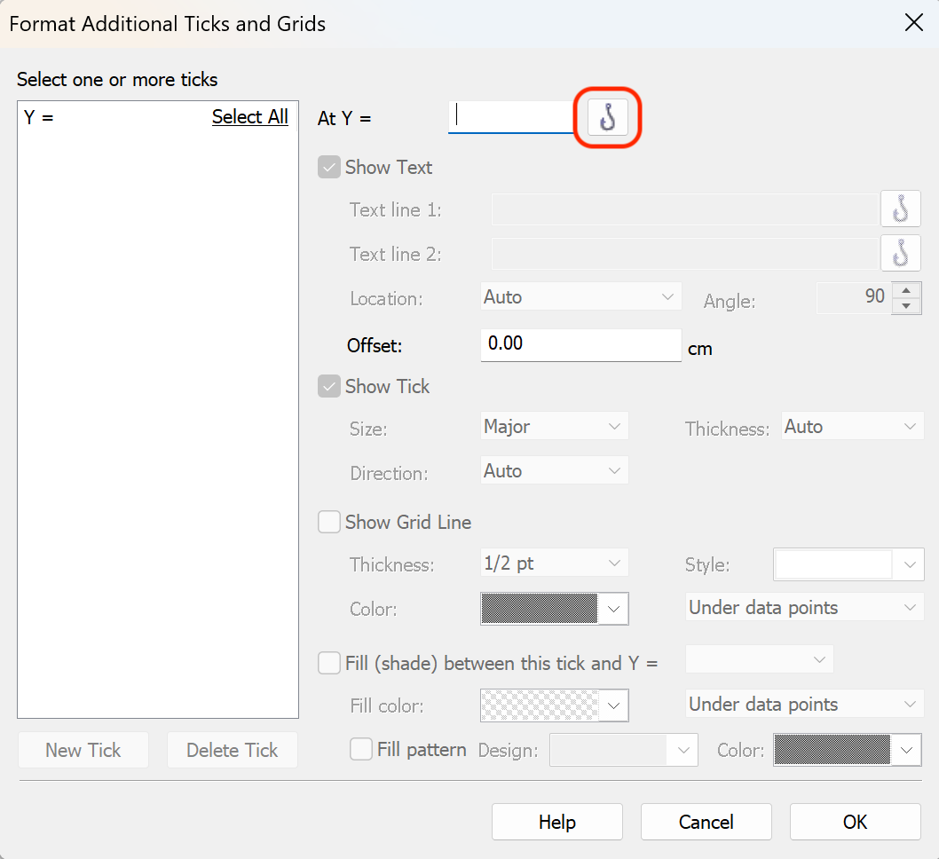Open the grid line Color swatch picker
This screenshot has width=939, height=859.
(x=554, y=609)
